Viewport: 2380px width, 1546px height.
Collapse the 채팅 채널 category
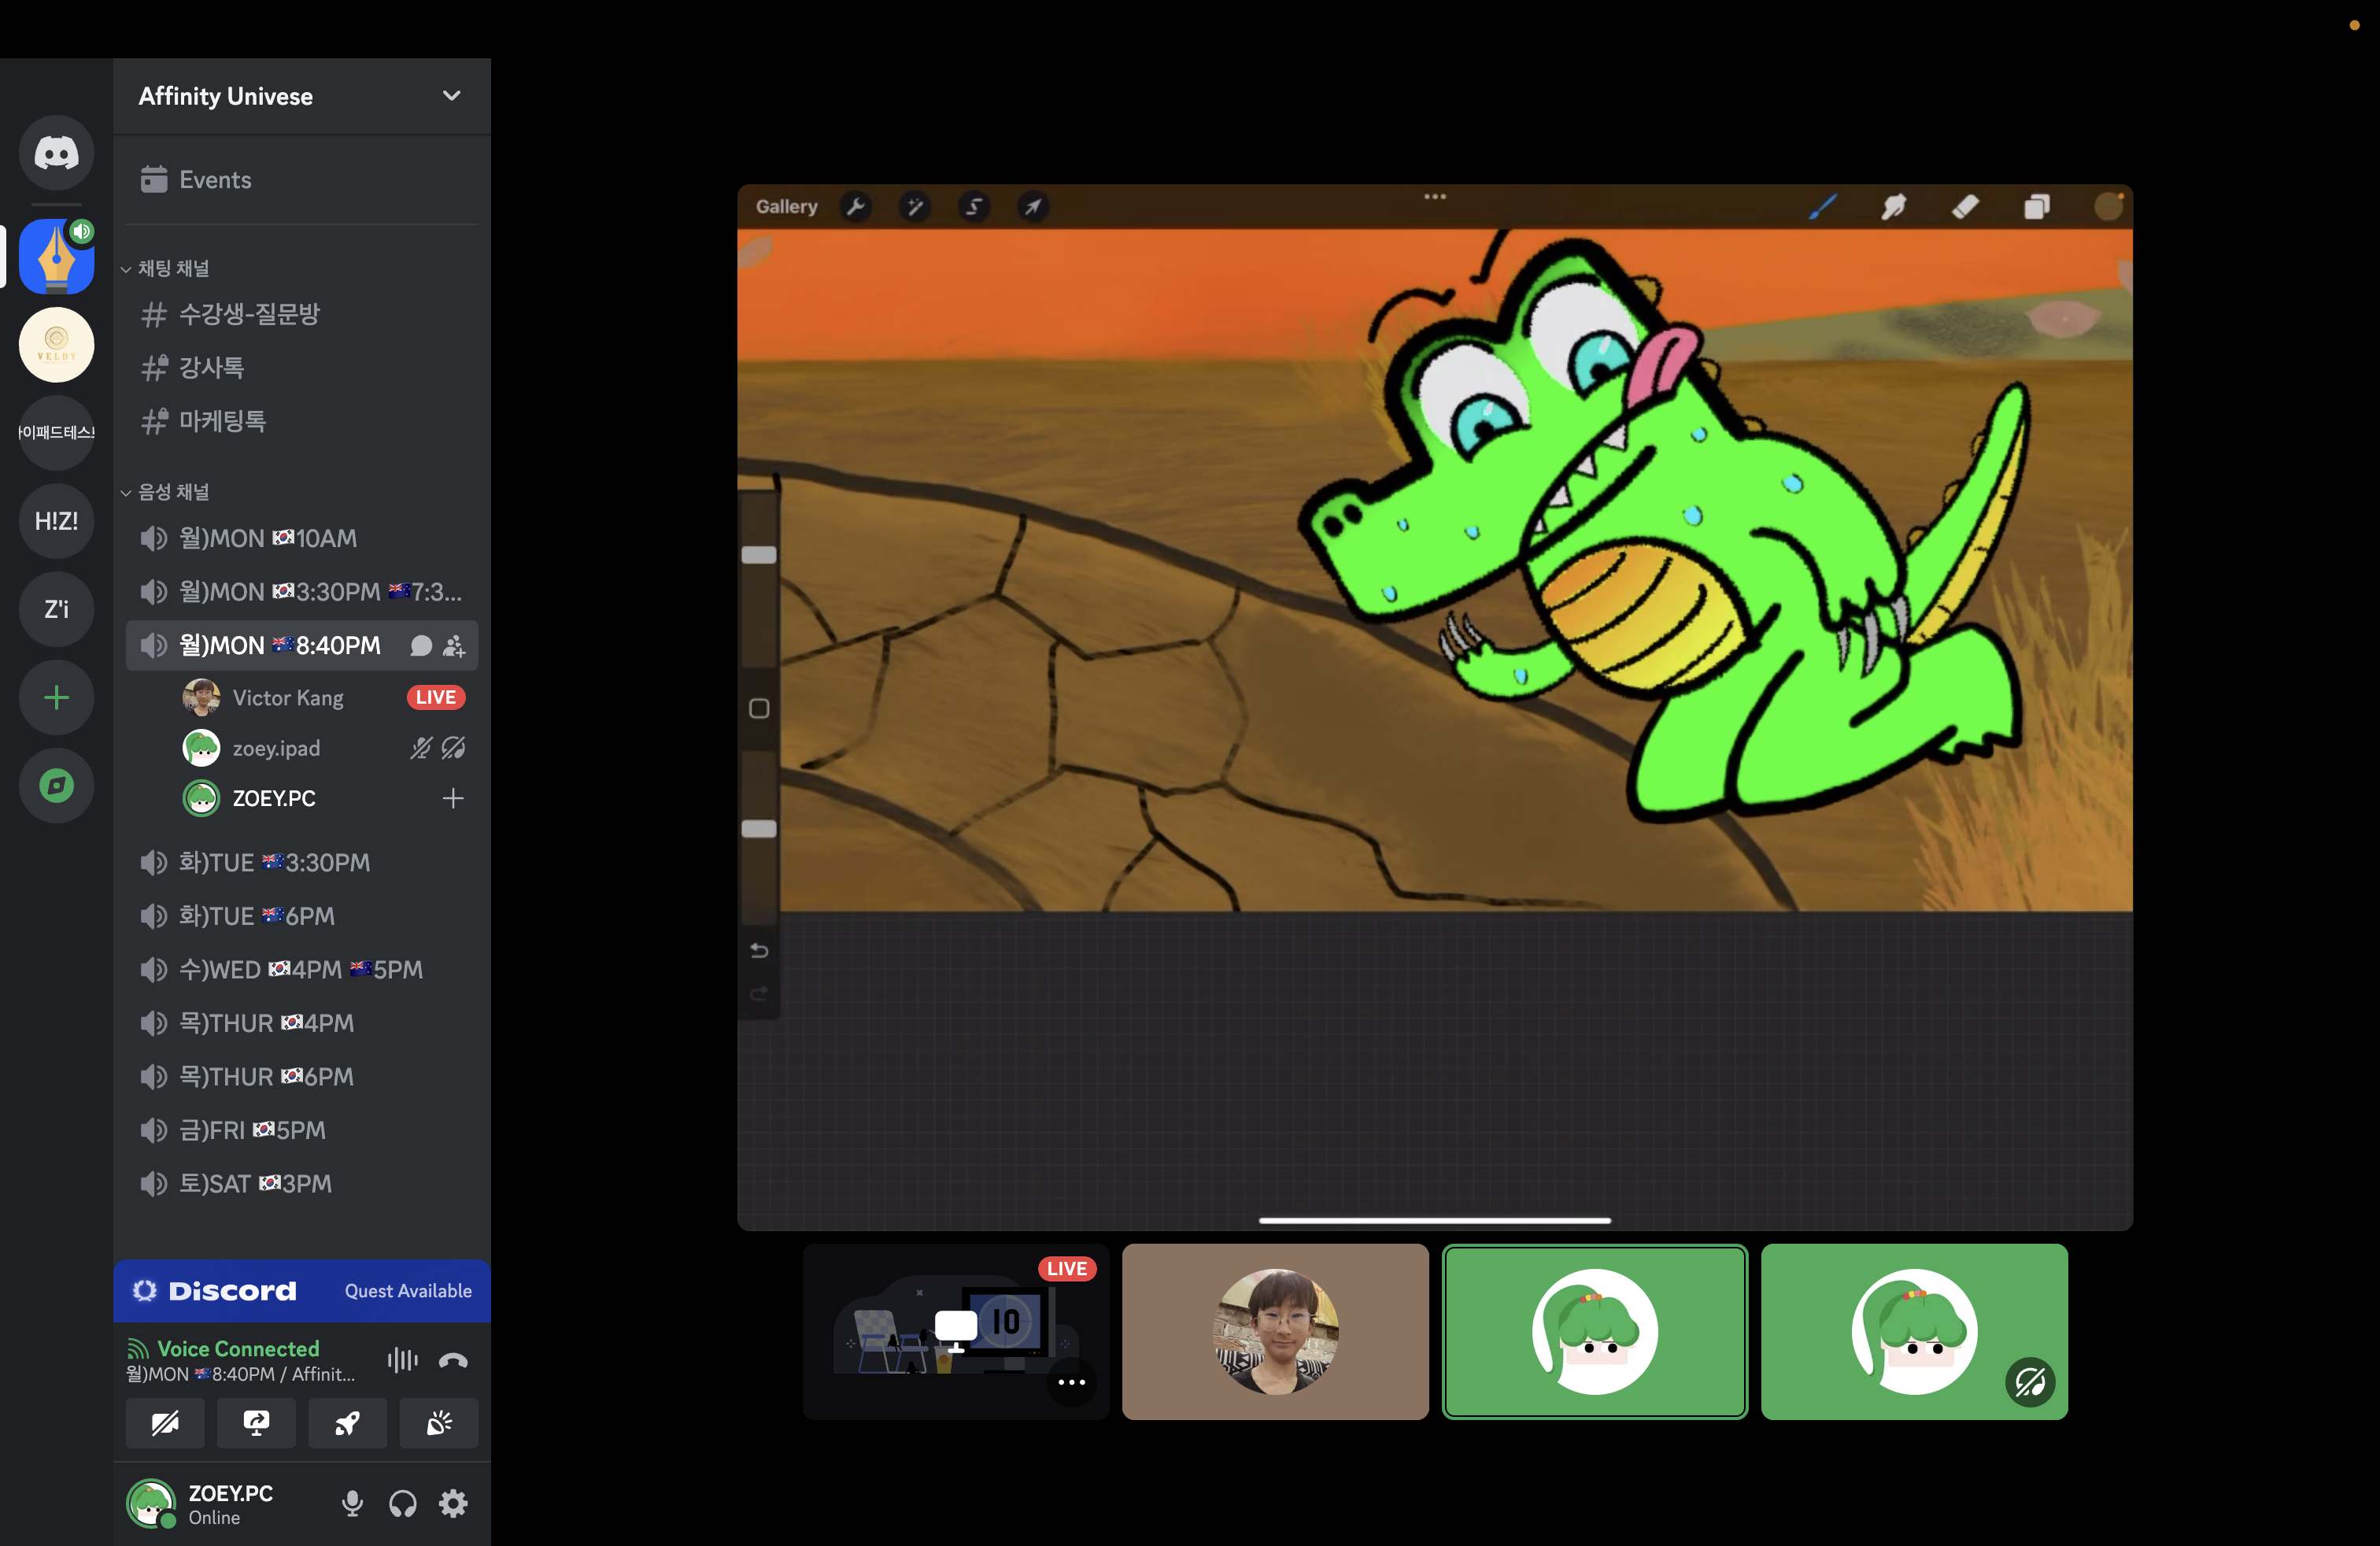tap(173, 268)
